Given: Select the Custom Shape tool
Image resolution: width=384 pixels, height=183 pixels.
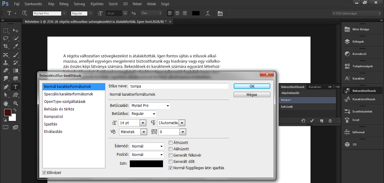Looking at the screenshot, I should pos(16,95).
